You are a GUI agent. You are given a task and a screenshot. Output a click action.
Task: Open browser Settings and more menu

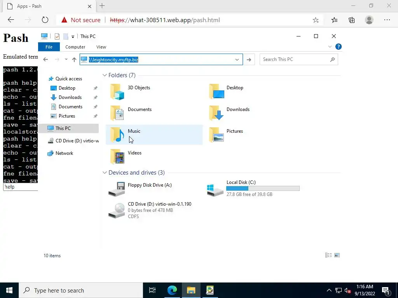[x=387, y=20]
